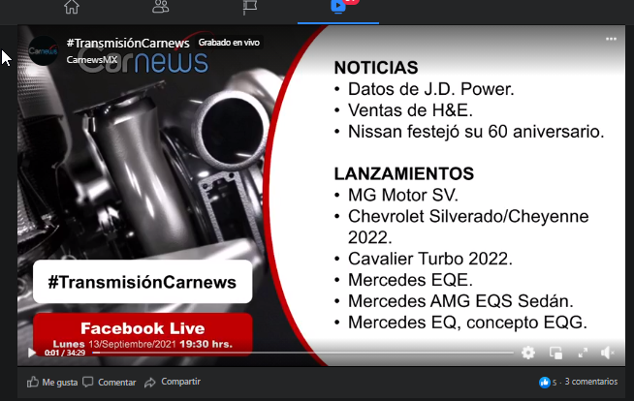Seek on the video progress bar
The width and height of the screenshot is (634, 401).
pos(302,353)
